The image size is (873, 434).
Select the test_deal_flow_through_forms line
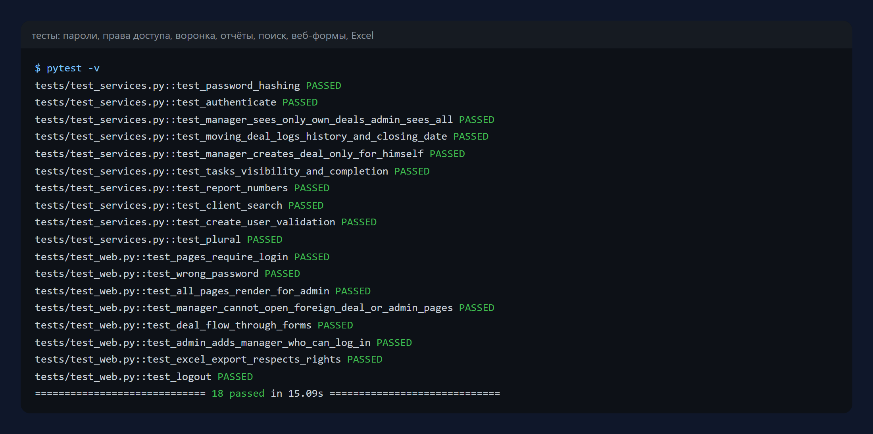(194, 325)
